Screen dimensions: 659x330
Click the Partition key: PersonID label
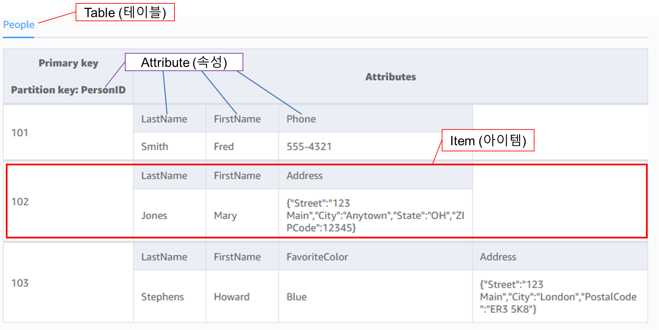pos(68,90)
